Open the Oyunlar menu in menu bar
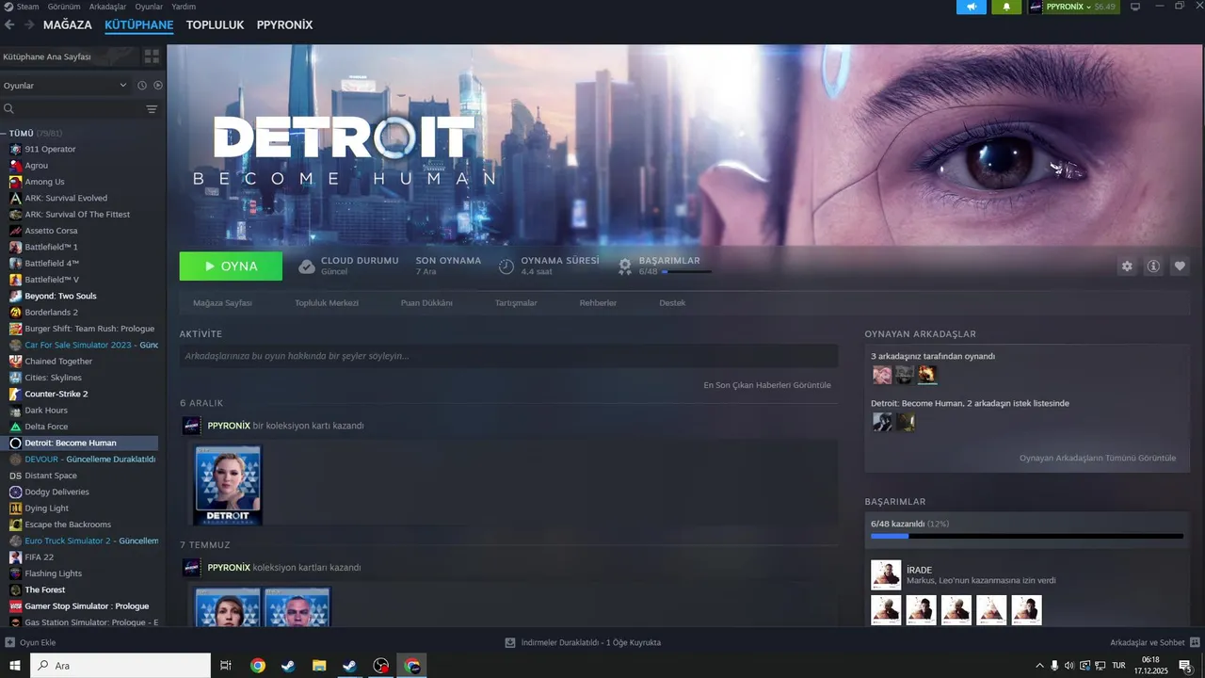 149,7
